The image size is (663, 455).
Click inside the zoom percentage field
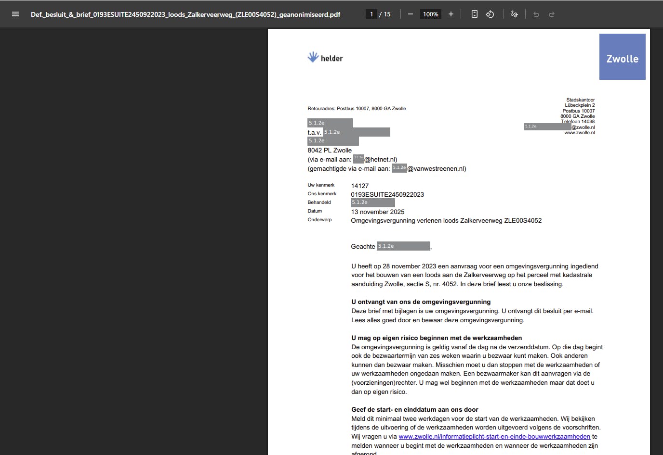[430, 14]
